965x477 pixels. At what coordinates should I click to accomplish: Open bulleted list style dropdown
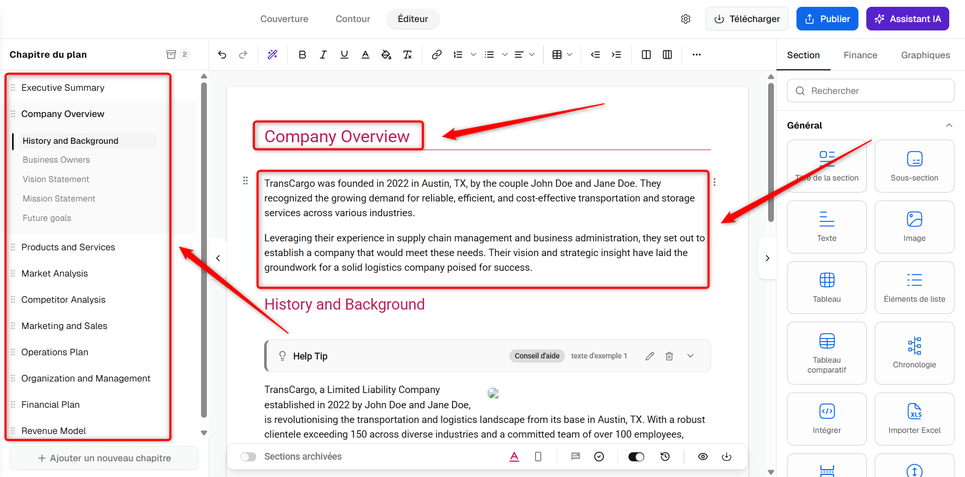pyautogui.click(x=505, y=55)
